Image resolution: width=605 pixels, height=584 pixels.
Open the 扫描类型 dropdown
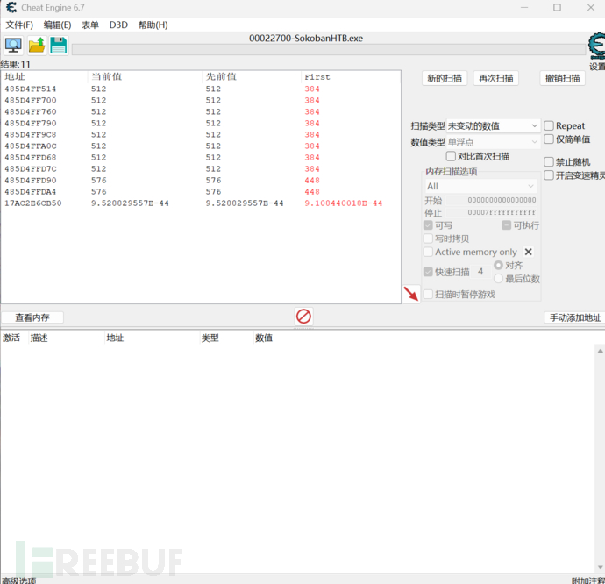coord(493,126)
